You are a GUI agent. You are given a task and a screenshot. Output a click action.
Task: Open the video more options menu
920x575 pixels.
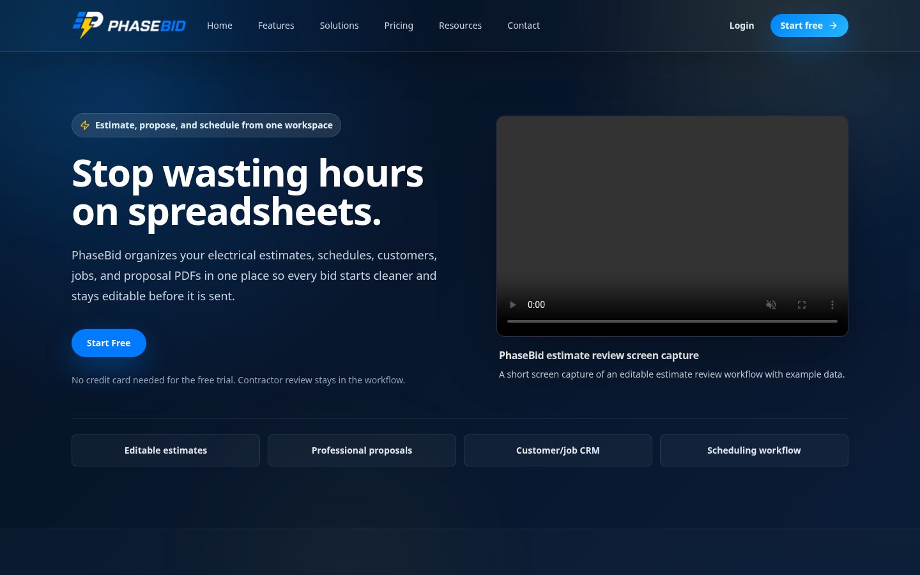click(x=832, y=305)
